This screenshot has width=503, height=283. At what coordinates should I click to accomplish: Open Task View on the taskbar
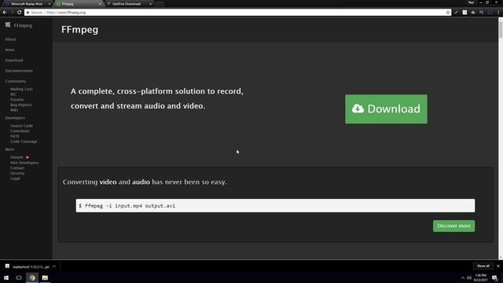(19, 277)
